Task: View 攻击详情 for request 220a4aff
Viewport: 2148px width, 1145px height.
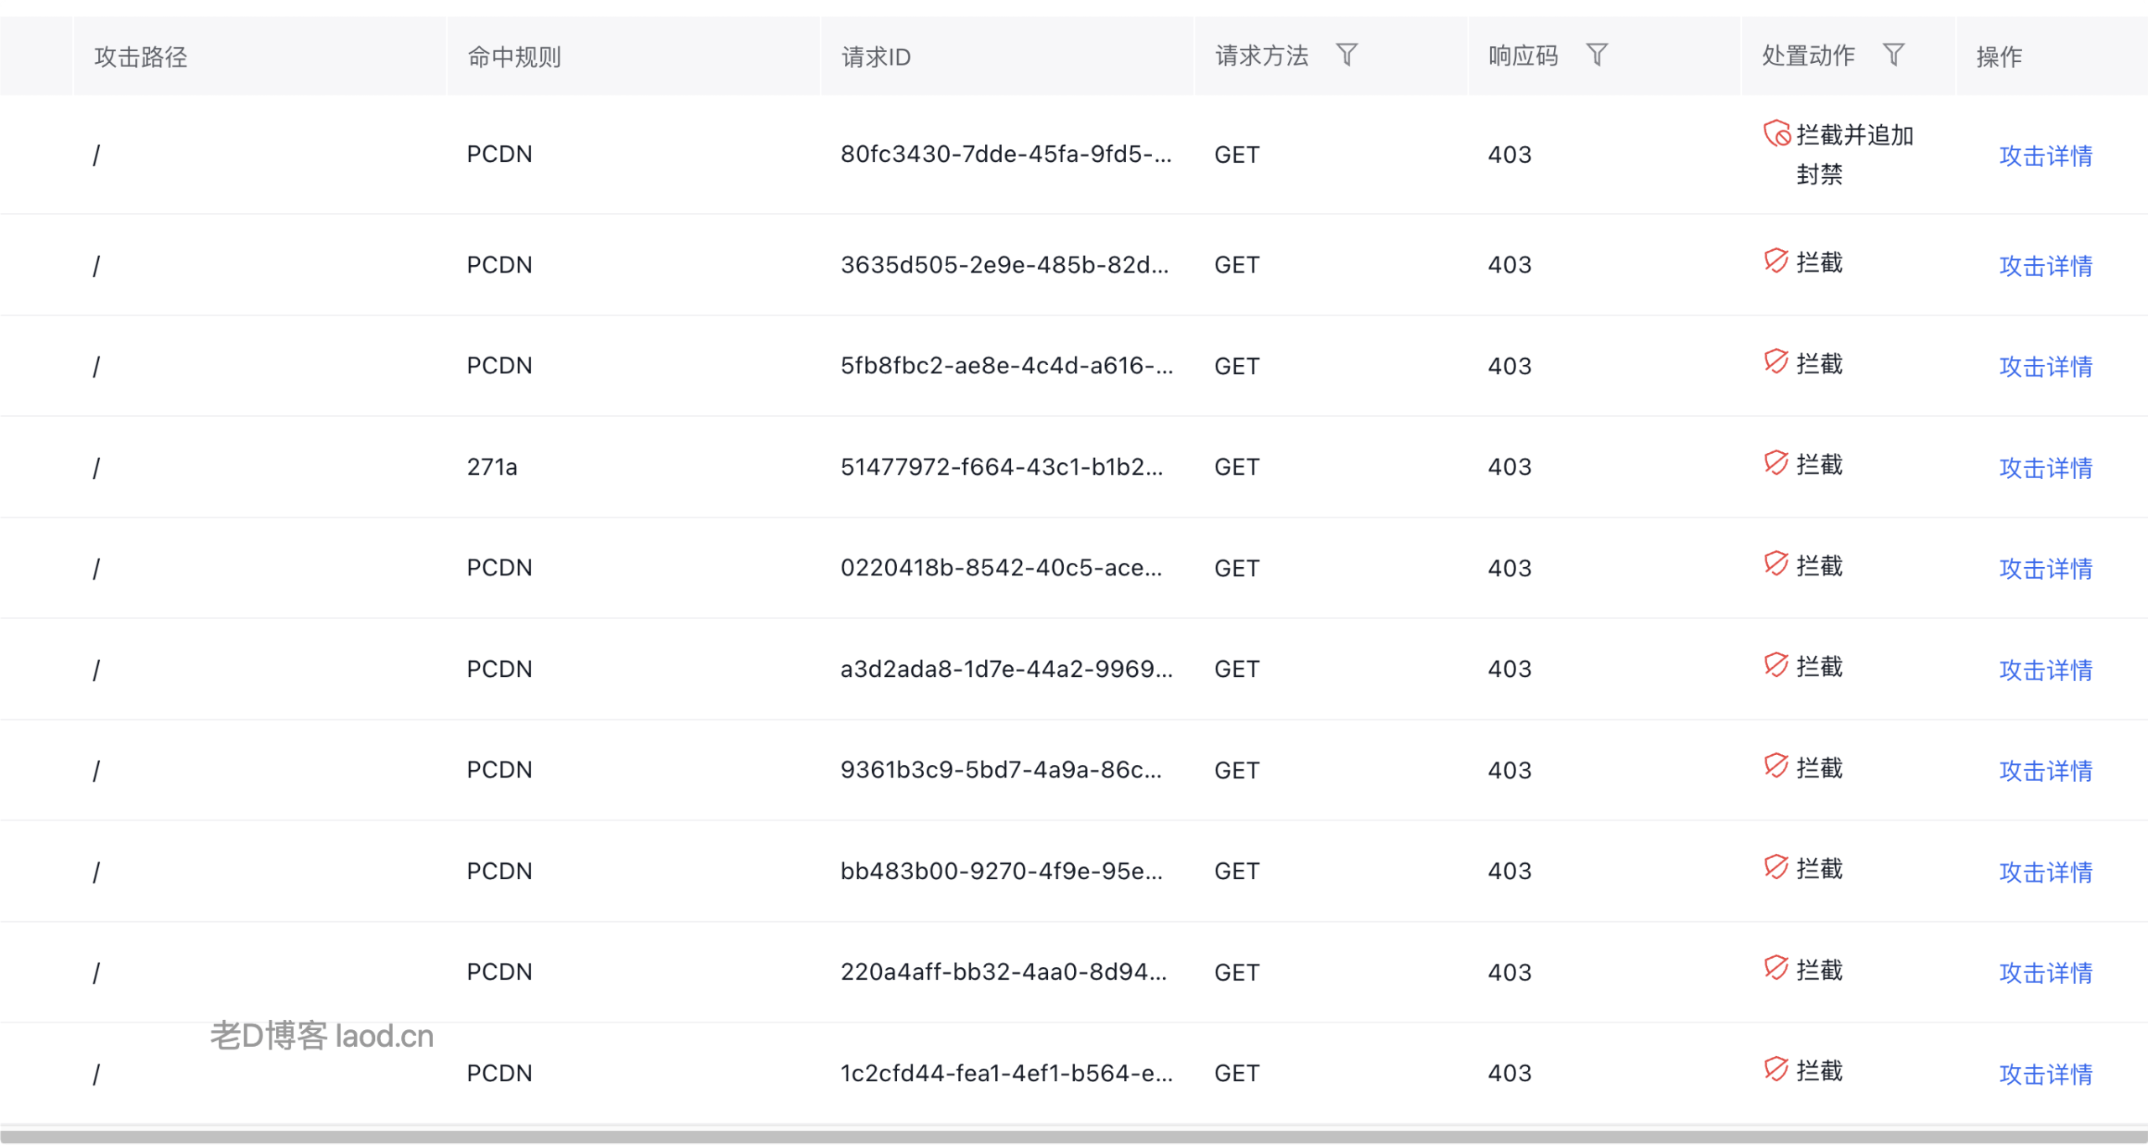Action: point(2045,973)
